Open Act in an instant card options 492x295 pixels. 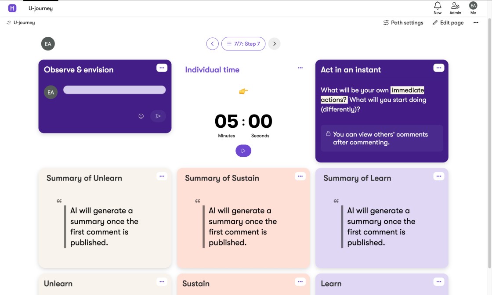pyautogui.click(x=438, y=68)
